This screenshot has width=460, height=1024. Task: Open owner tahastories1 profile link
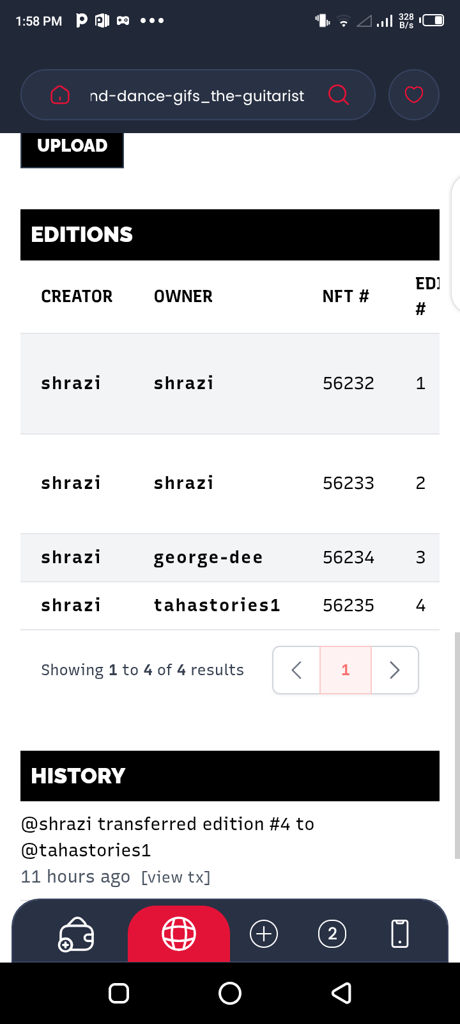[x=217, y=605]
